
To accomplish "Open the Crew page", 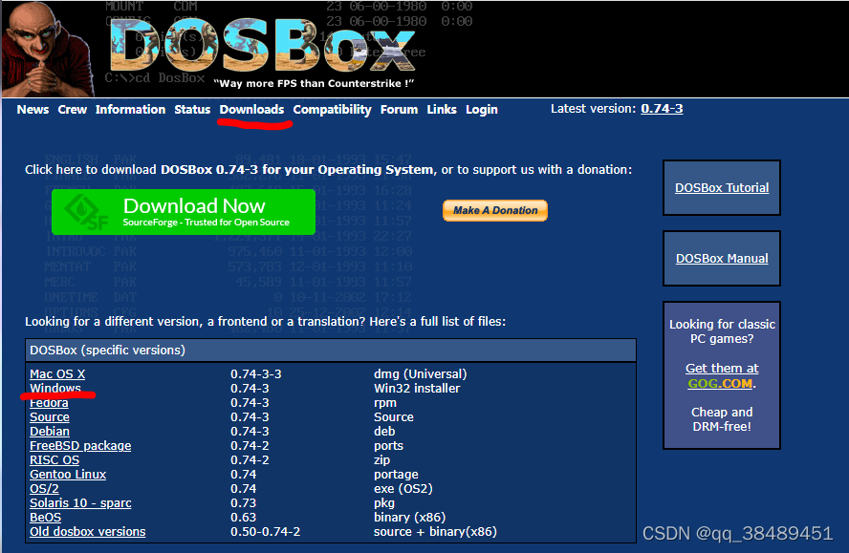I will tap(72, 109).
